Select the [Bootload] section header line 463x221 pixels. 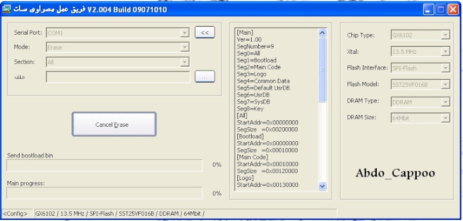pyautogui.click(x=250, y=137)
